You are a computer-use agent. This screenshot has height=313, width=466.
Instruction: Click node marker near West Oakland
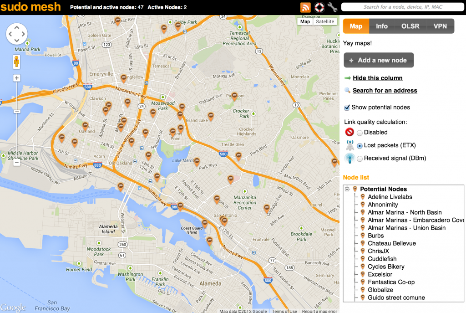click(85, 126)
